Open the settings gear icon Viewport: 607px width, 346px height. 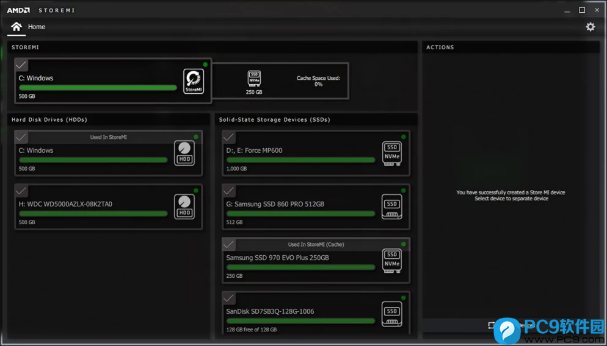pos(590,27)
